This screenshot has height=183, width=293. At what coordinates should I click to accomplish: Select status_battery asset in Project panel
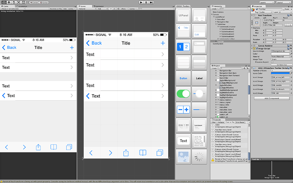click(x=225, y=100)
